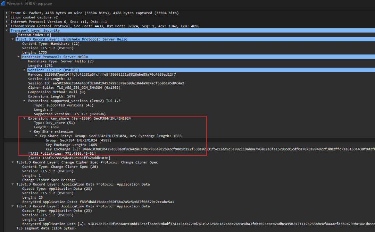Collapse second Application Data record, Length 113
The image size is (375, 232).
tap(13, 206)
